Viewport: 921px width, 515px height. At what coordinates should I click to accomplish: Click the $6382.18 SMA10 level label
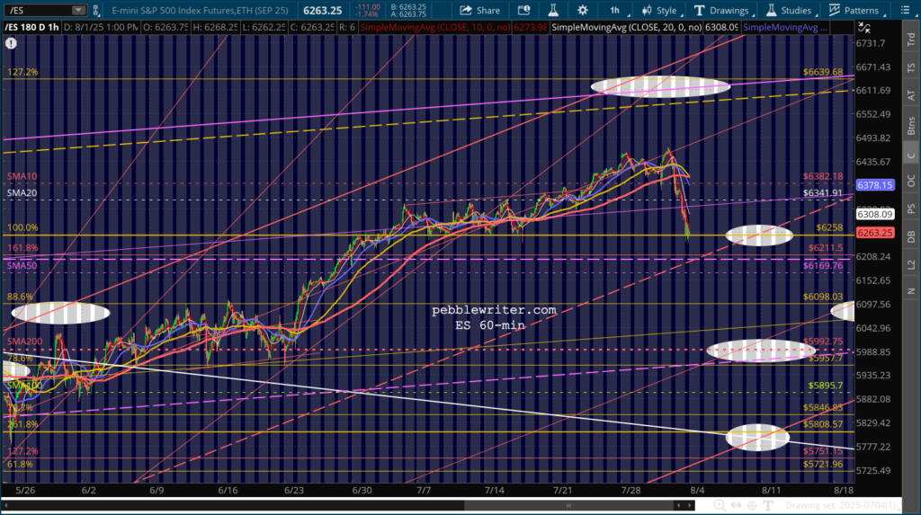(x=823, y=176)
